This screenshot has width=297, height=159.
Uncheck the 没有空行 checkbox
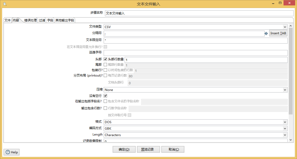pyautogui.click(x=105, y=96)
